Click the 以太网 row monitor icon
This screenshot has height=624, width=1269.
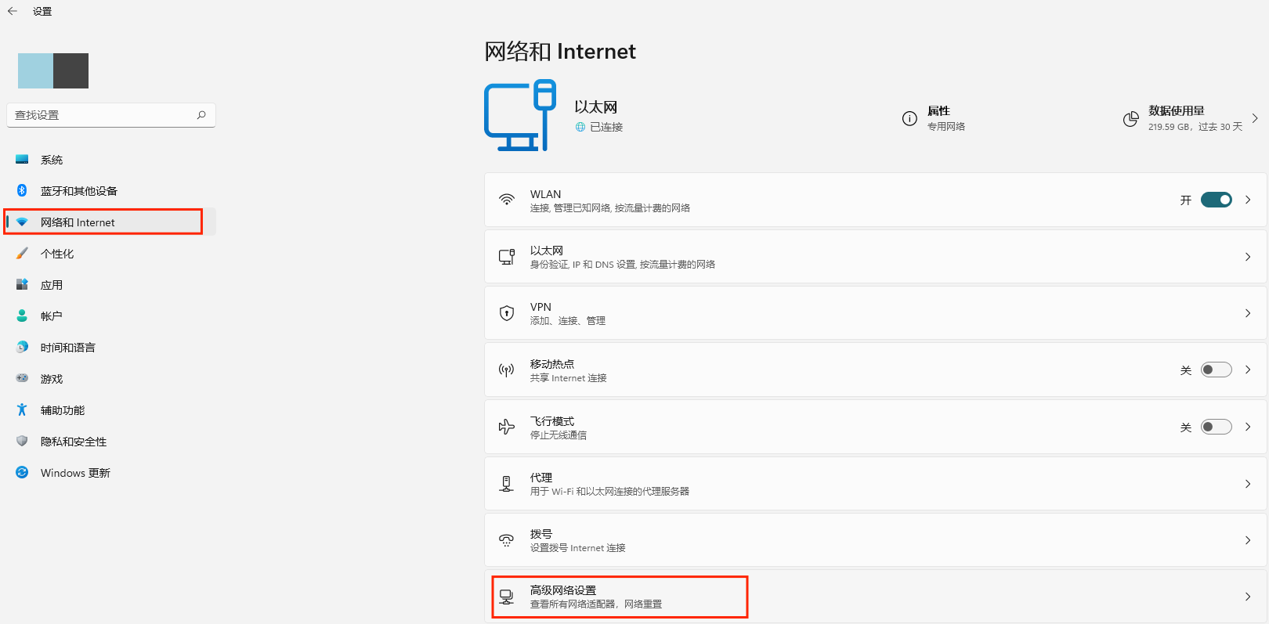[x=507, y=256]
